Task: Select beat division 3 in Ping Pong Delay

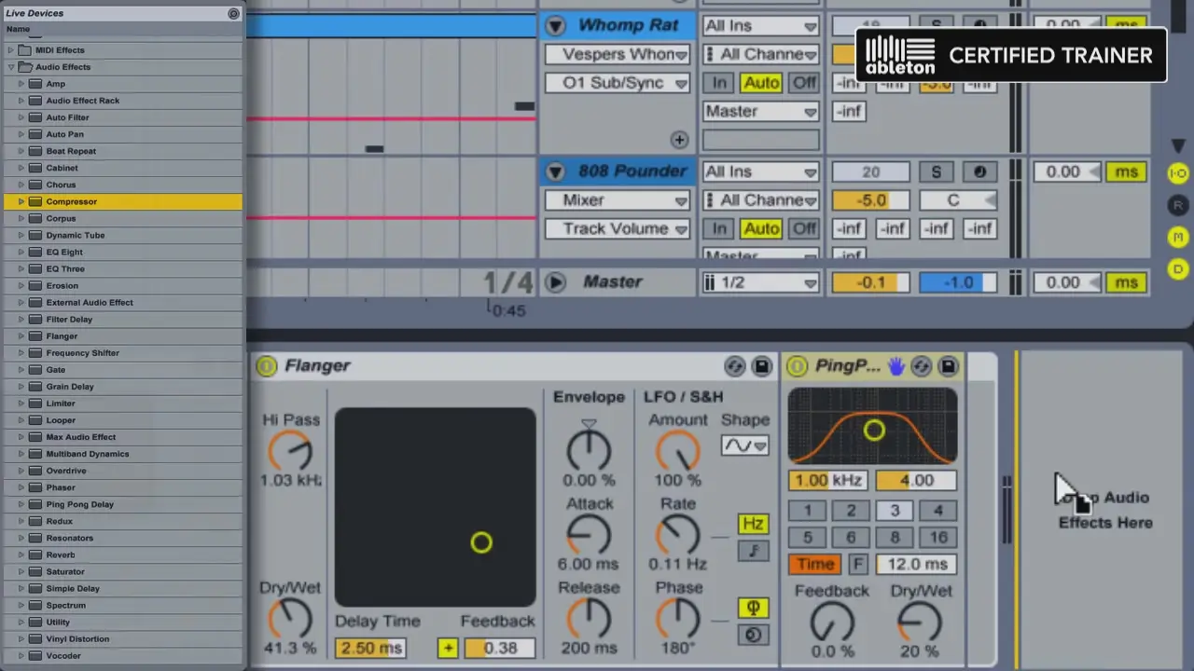Action: [x=895, y=511]
